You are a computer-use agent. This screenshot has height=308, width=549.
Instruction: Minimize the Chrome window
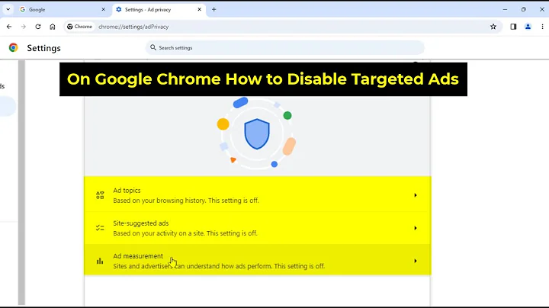(x=505, y=9)
